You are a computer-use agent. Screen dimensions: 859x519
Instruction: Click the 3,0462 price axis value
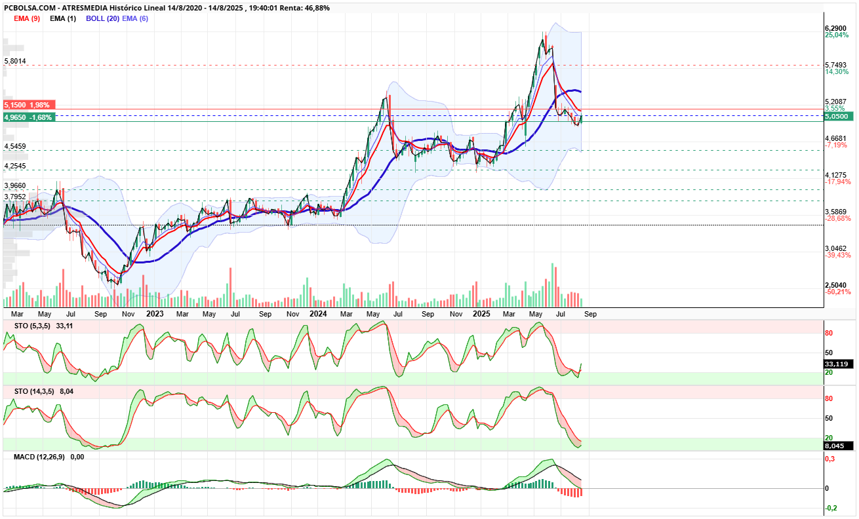(836, 248)
